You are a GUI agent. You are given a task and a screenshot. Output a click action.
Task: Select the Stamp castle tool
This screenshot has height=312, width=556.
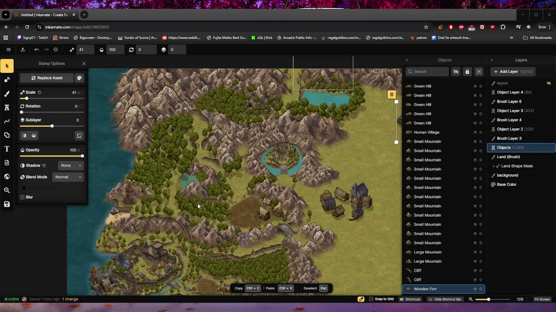point(7,107)
